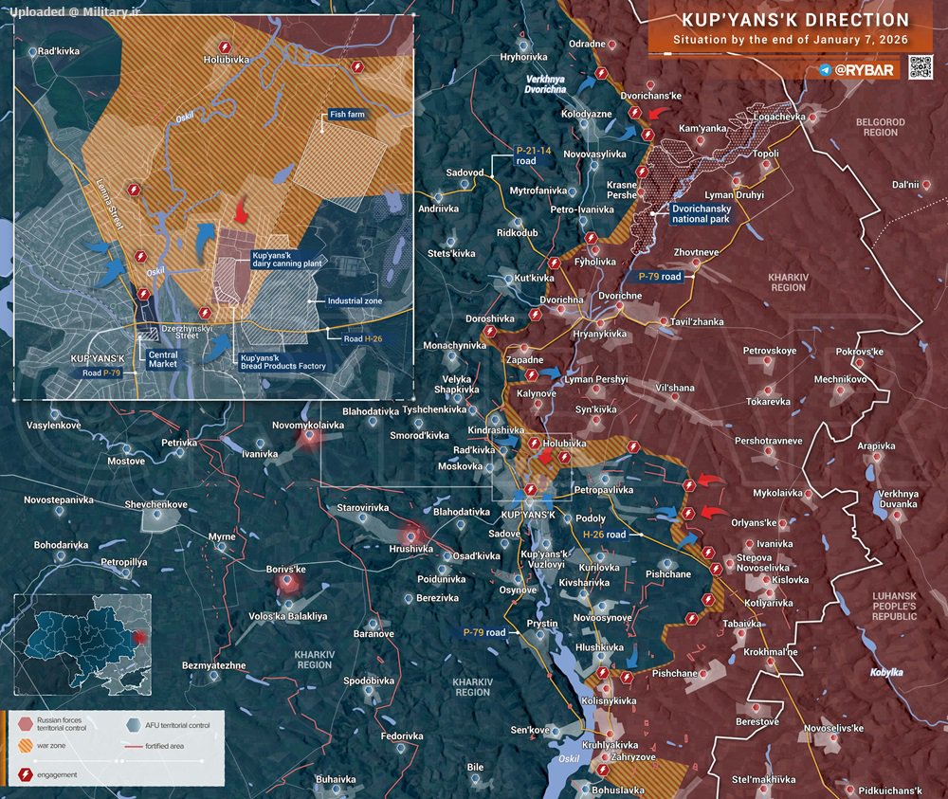The image size is (948, 799).
Task: Click the hatched Fish farm square in inset
Action: point(339,168)
